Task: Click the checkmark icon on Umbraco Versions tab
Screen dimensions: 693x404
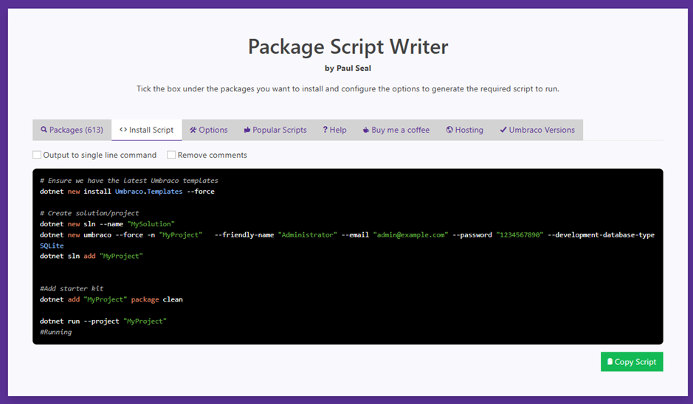Action: pos(503,130)
